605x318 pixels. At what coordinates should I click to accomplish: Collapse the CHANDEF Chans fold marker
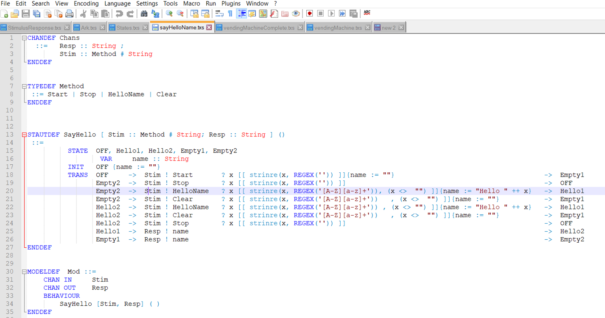24,38
